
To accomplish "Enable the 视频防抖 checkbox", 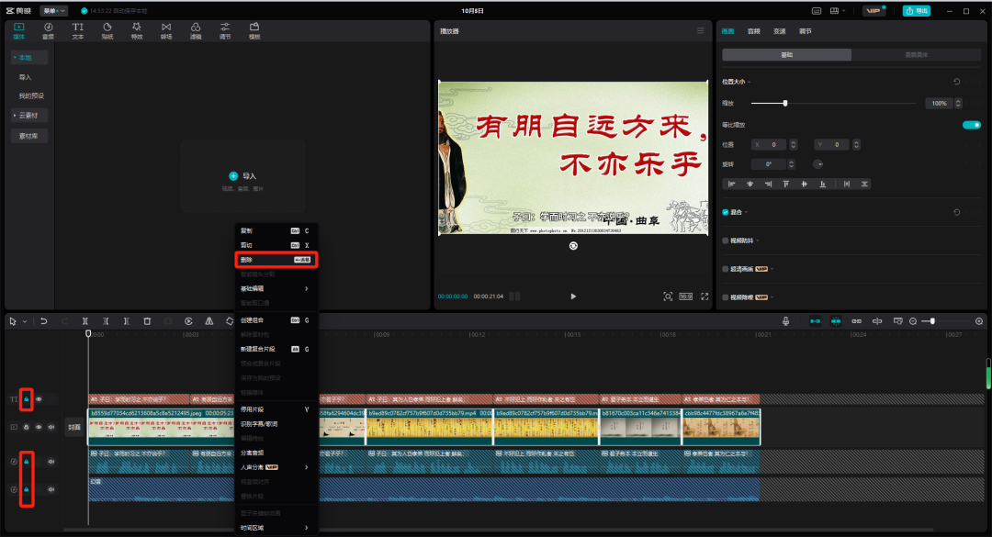I will point(725,241).
